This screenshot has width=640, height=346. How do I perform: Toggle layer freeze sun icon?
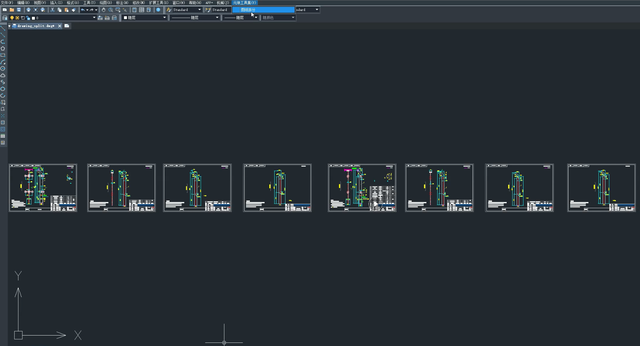(x=17, y=18)
